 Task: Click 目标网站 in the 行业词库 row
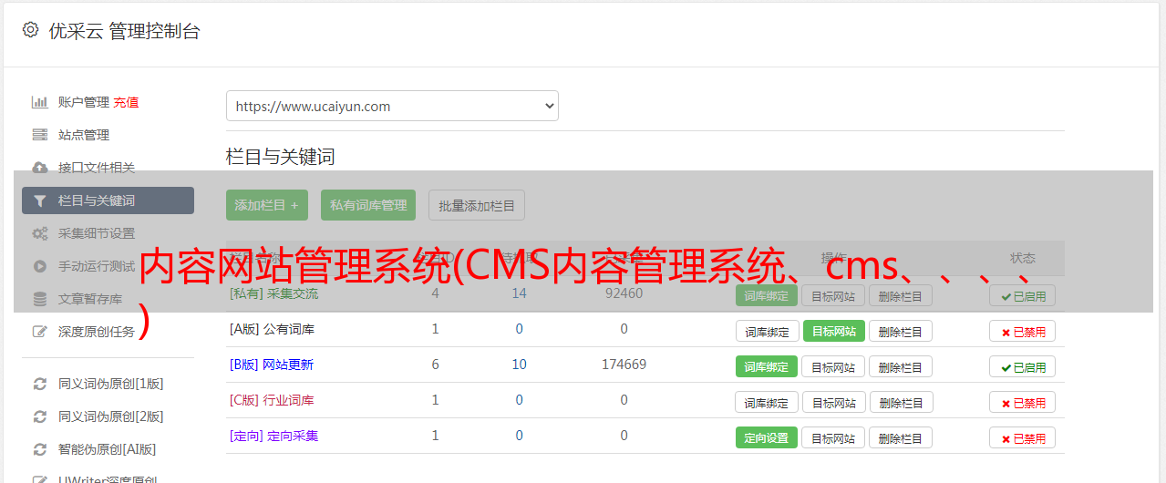[x=833, y=402]
